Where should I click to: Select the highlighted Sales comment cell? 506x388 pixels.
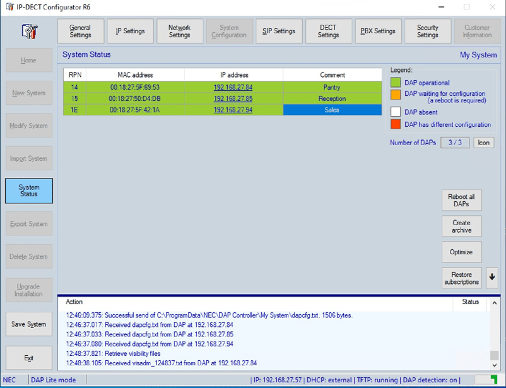coord(332,110)
